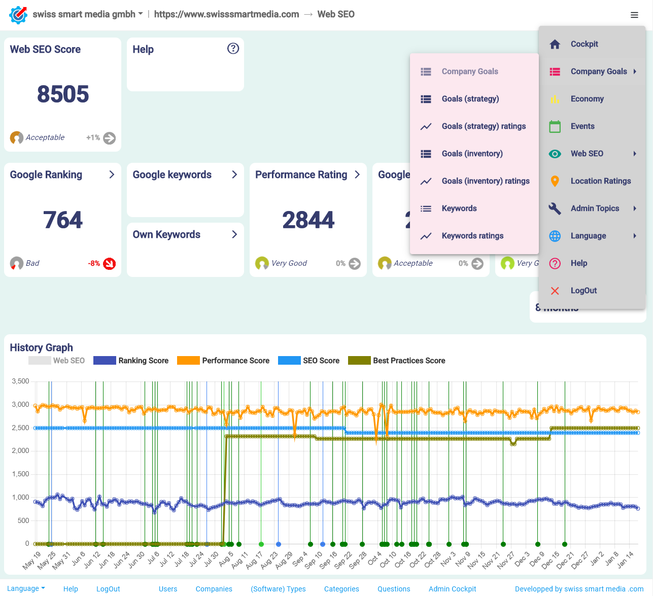Open Google keywords card chevron

click(x=234, y=174)
